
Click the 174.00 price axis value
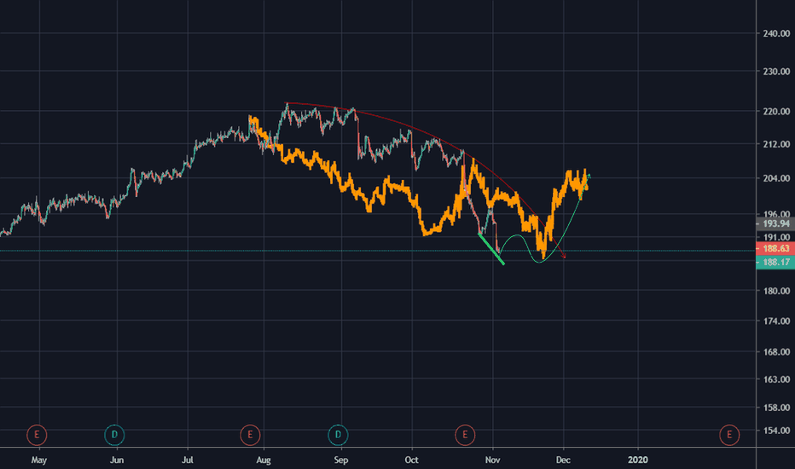[x=776, y=321]
